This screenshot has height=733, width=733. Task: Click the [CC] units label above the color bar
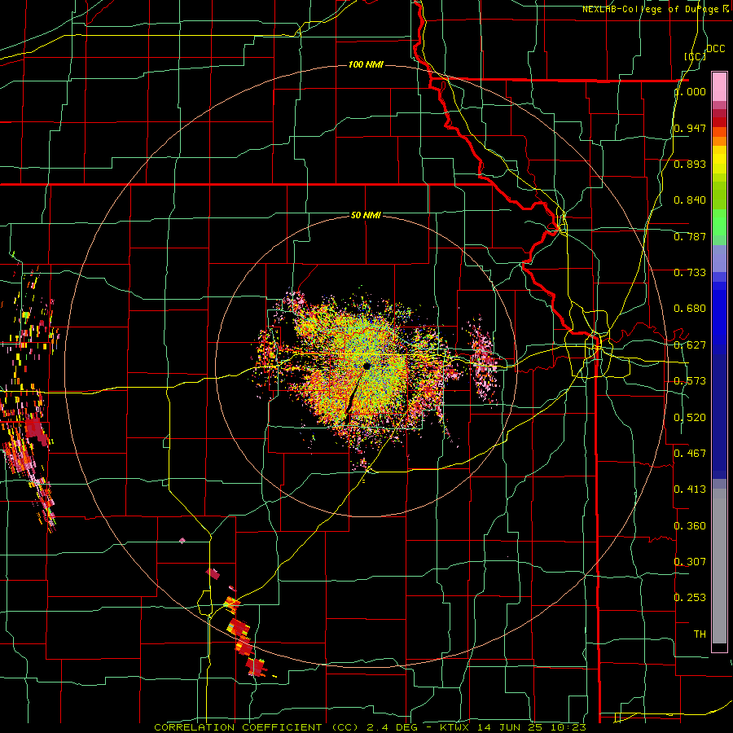[695, 56]
